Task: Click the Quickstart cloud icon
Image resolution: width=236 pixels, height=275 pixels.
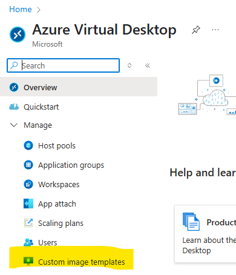Action: (x=14, y=107)
